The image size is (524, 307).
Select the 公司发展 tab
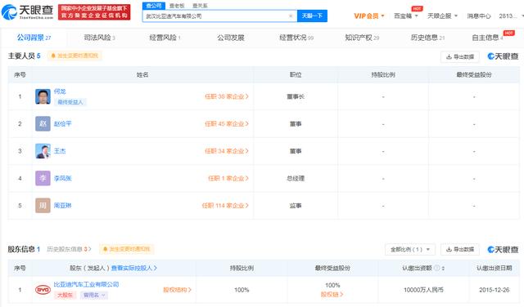(231, 38)
